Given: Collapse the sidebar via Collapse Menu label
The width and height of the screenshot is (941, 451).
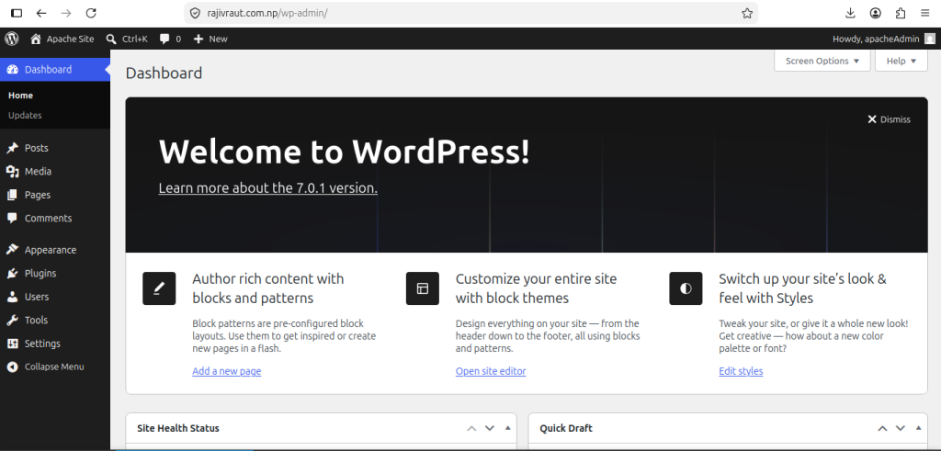Looking at the screenshot, I should click(54, 367).
